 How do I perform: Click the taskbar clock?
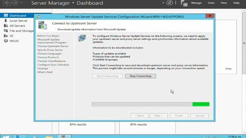(234, 136)
